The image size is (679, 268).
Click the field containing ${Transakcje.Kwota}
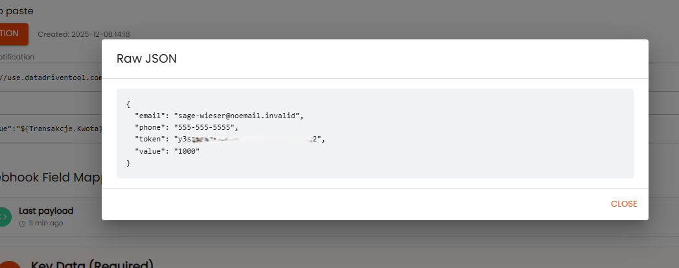tap(52, 129)
